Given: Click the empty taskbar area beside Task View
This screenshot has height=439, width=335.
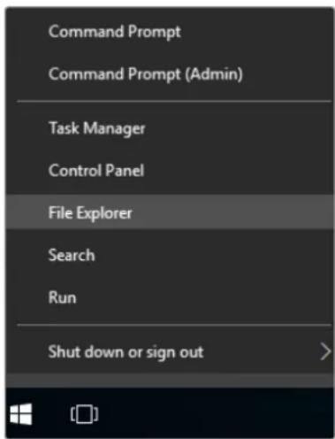Looking at the screenshot, I should point(218,413).
